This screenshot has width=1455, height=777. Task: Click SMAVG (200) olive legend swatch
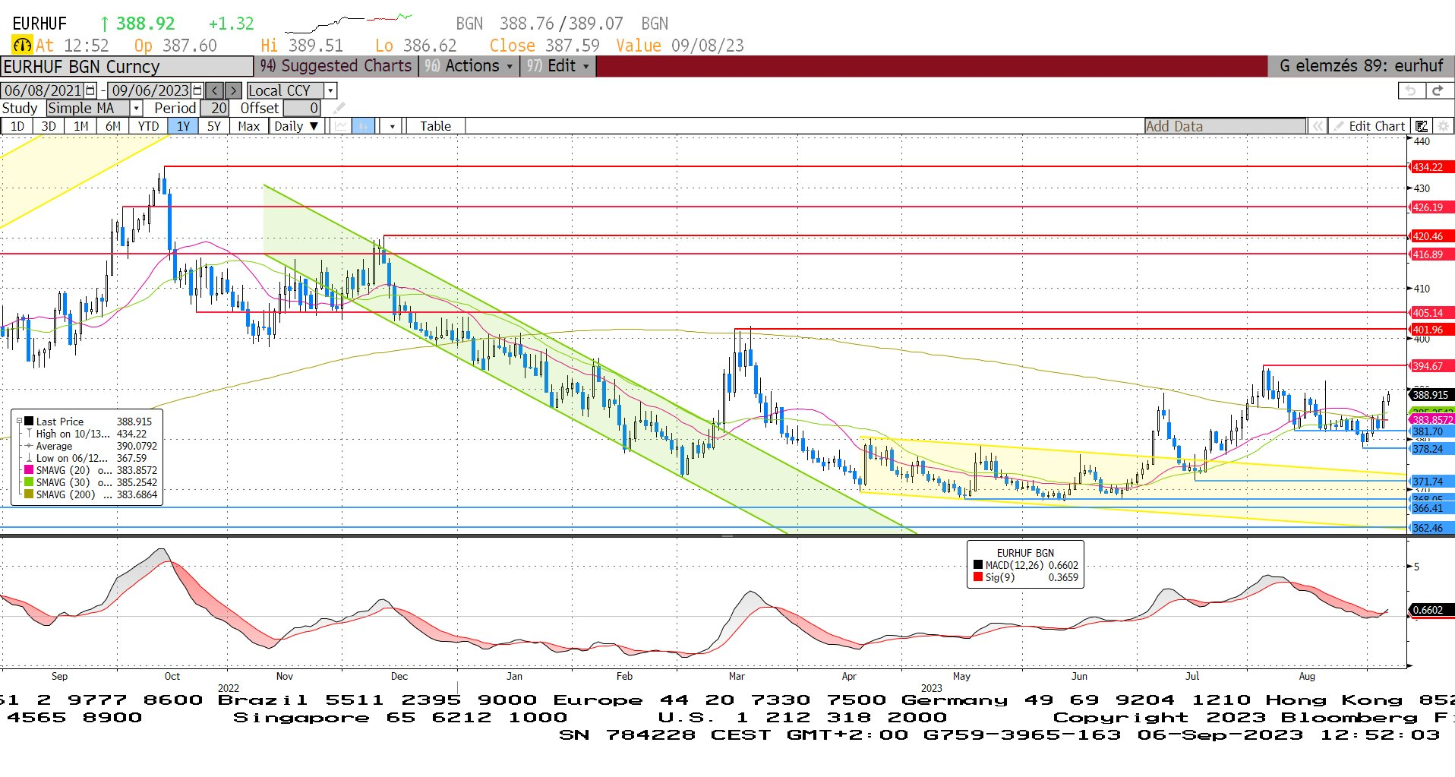pos(29,494)
